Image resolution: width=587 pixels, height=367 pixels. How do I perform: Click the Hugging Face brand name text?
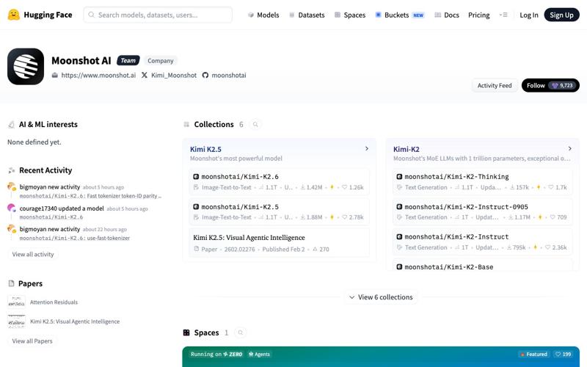(x=48, y=15)
